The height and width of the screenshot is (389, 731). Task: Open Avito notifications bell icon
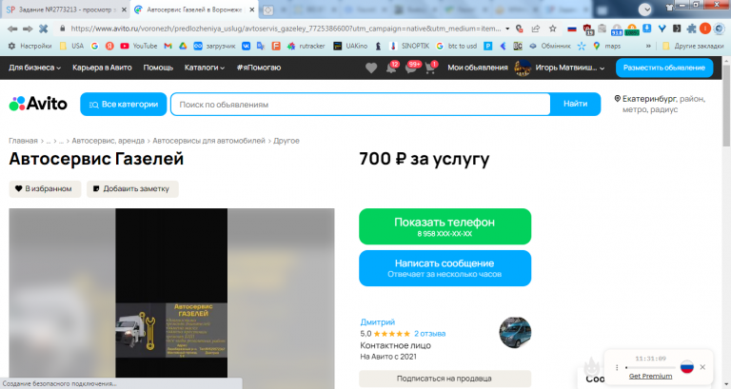tap(391, 68)
